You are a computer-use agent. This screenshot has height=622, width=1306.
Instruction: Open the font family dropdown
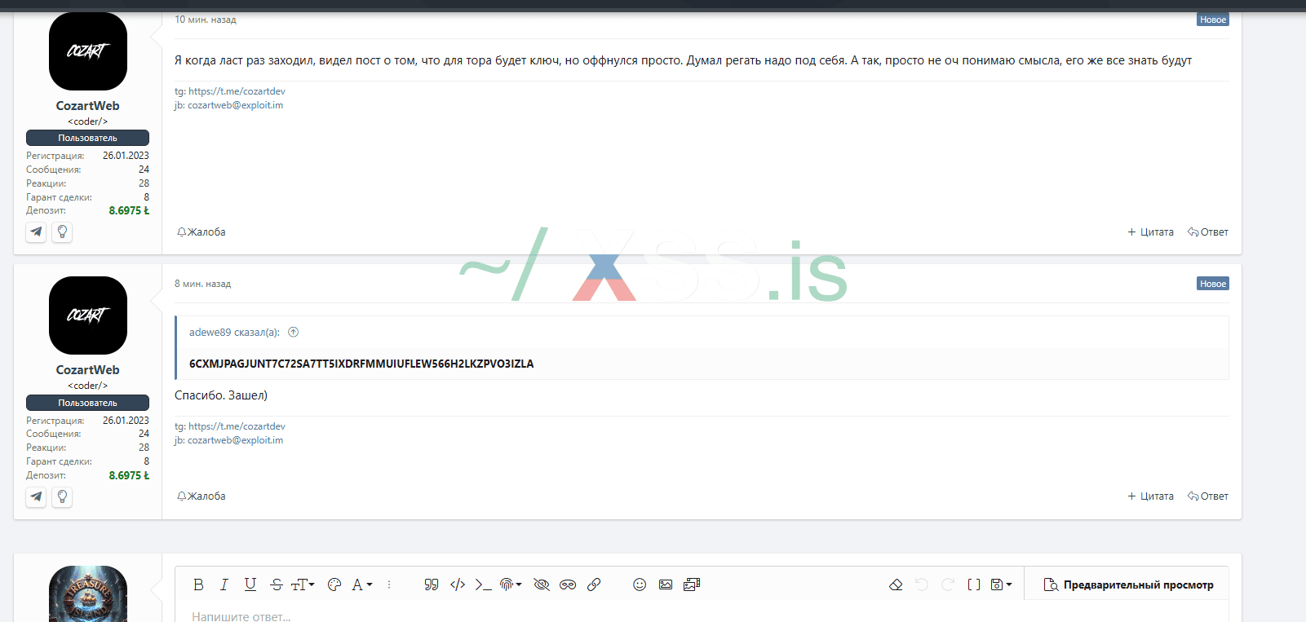(361, 585)
